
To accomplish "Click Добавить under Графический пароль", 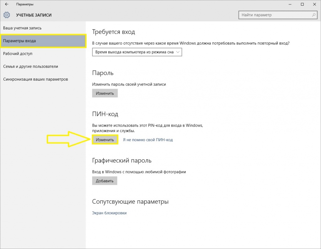I will click(104, 181).
